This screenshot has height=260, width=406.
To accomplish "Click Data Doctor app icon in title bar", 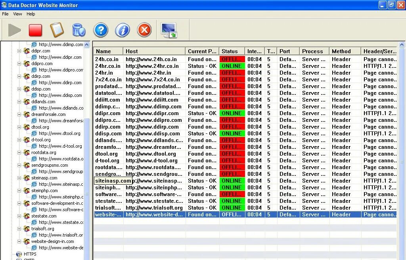I will pos(4,5).
